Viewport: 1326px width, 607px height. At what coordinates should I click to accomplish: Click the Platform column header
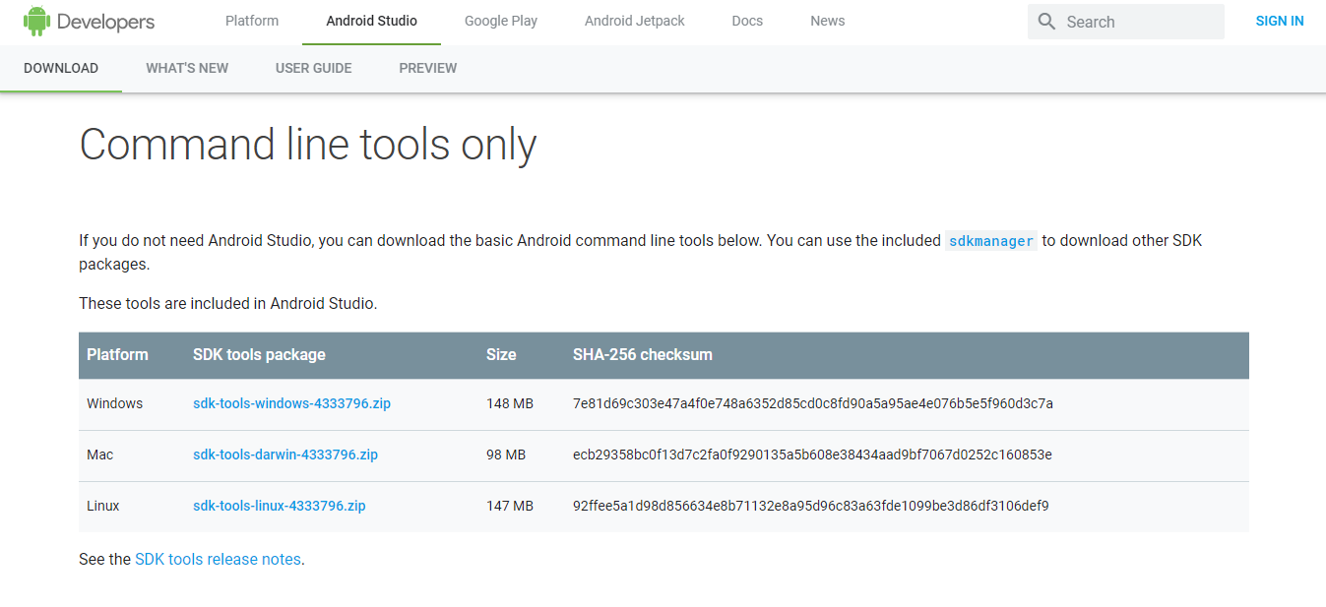coord(117,354)
